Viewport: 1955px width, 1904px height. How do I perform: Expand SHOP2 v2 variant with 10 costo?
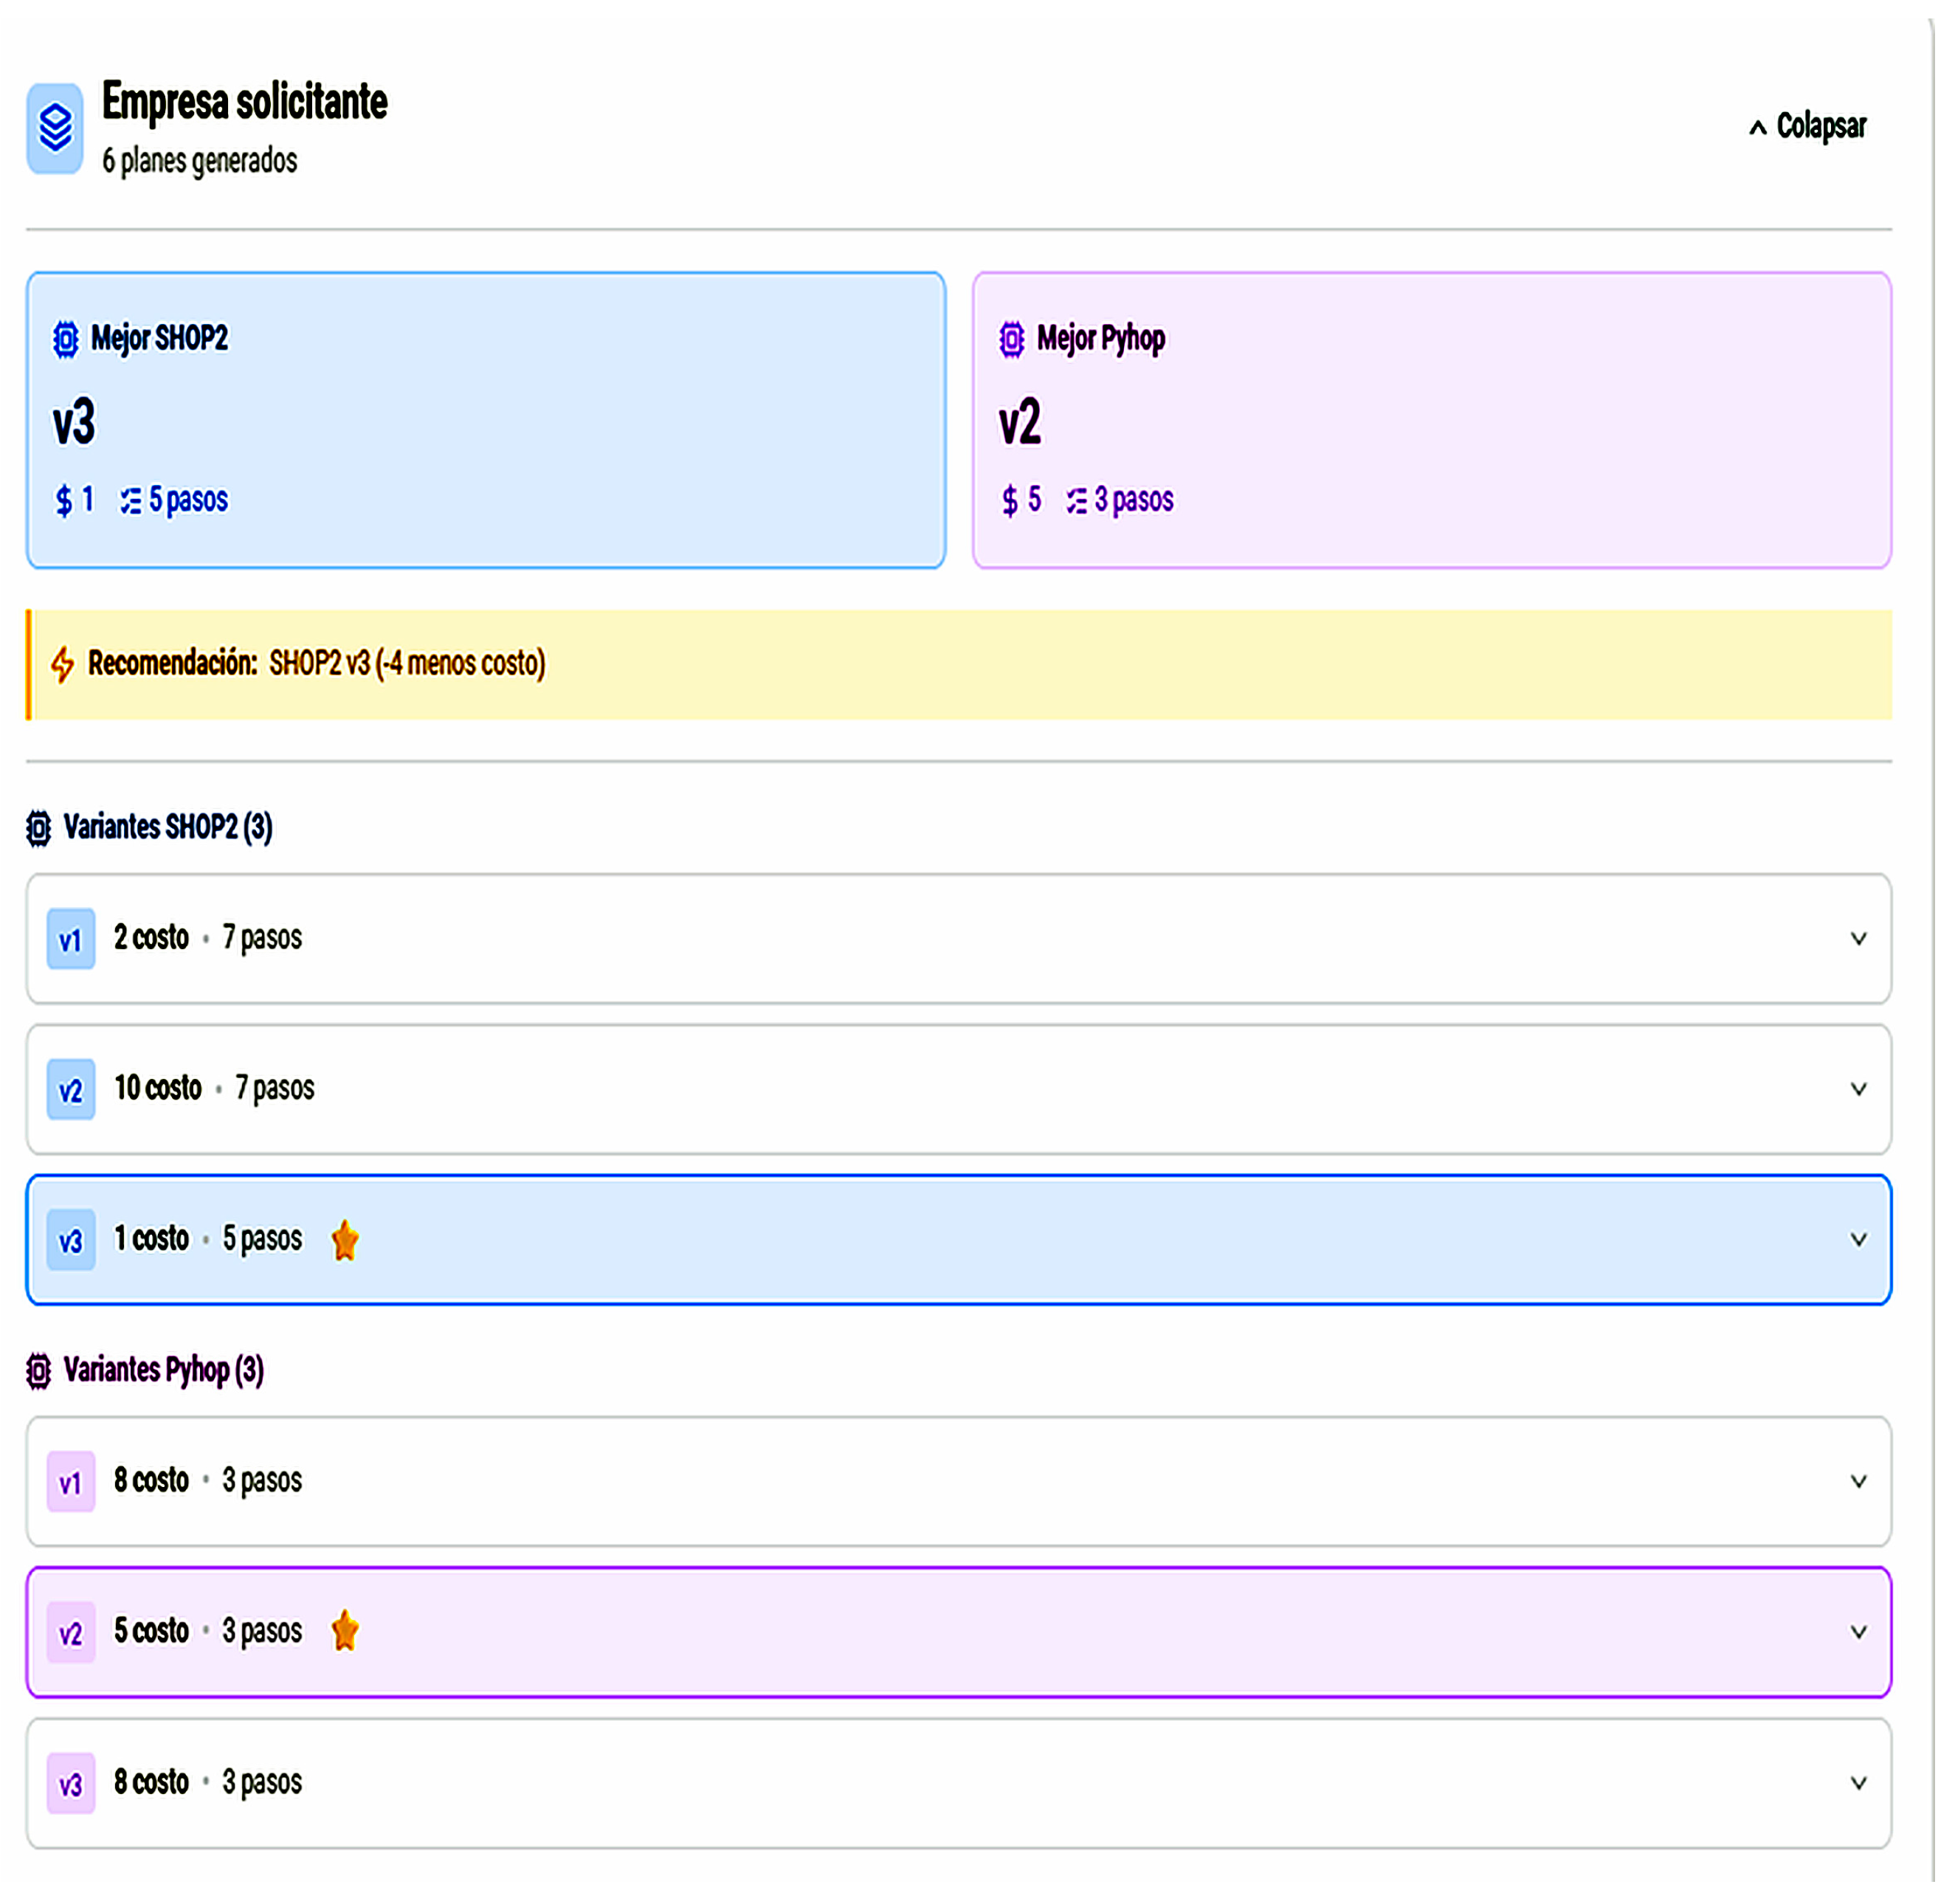(1858, 1089)
